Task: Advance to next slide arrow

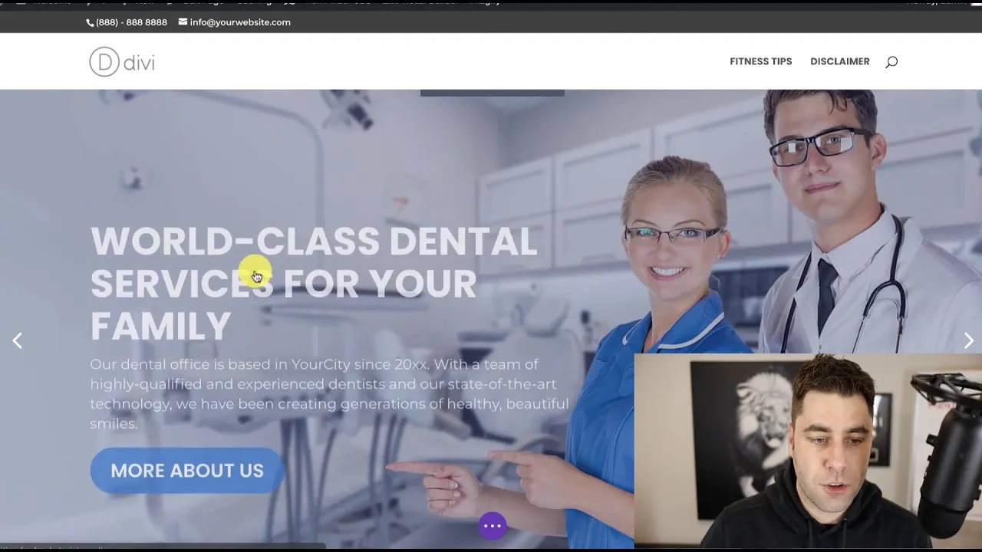Action: 969,341
